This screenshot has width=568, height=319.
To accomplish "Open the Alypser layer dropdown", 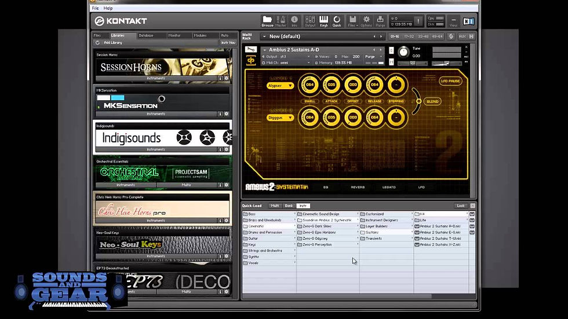I will click(x=280, y=86).
